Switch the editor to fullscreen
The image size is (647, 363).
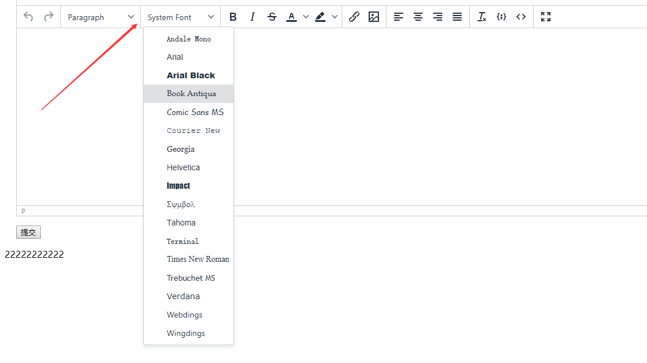pos(546,17)
